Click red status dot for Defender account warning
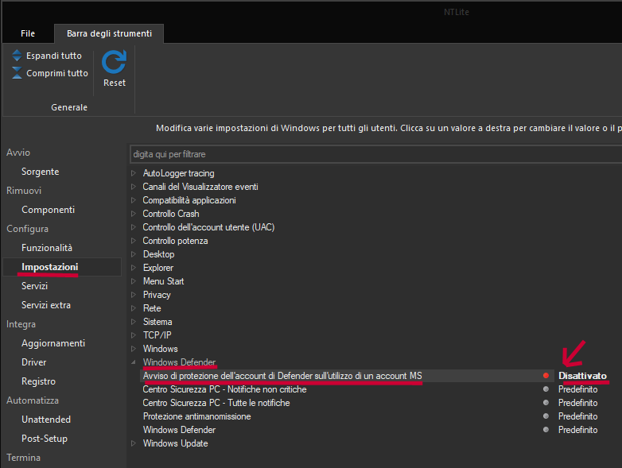622x468 pixels. [x=546, y=375]
